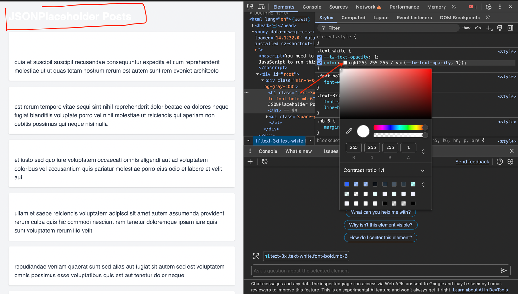The height and width of the screenshot is (294, 518).
Task: Show more DevTools main tabs chevron
Action: [x=454, y=7]
